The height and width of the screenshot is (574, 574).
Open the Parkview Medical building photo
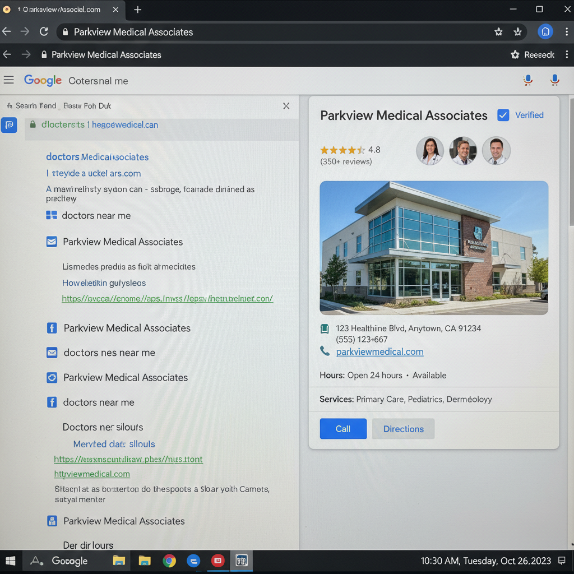434,248
